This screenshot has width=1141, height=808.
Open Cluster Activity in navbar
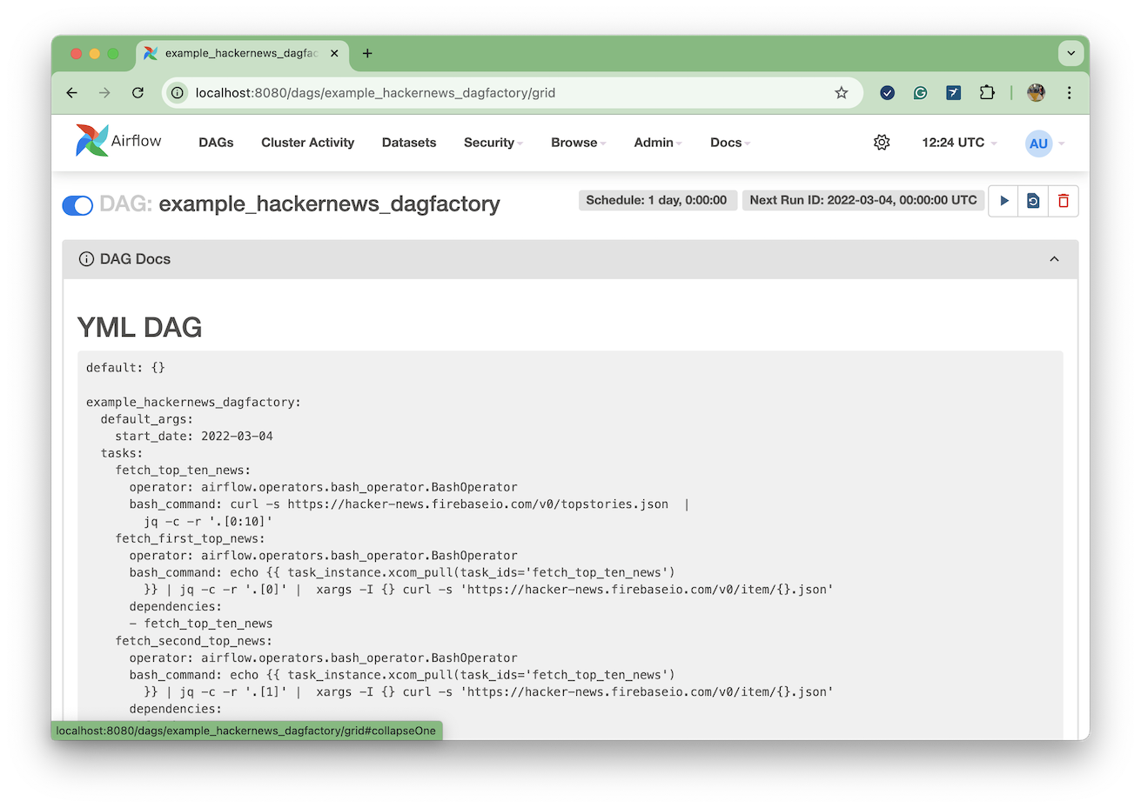point(307,143)
